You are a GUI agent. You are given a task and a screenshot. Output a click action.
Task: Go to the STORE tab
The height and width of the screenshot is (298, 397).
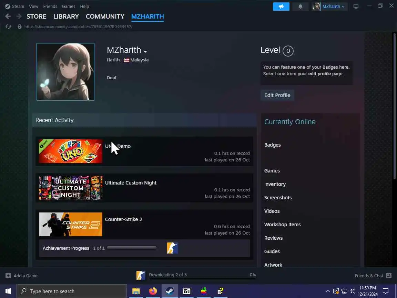pos(37,17)
